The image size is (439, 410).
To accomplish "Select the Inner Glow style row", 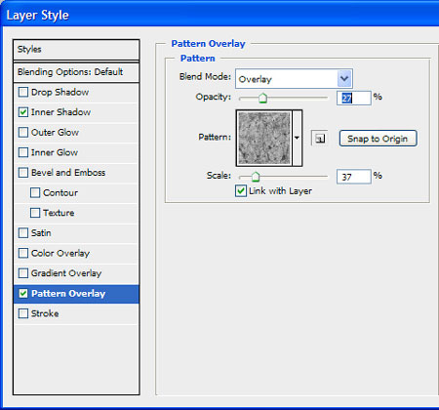I will 76,152.
